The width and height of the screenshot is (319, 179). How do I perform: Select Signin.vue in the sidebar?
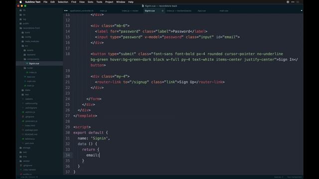click(34, 64)
